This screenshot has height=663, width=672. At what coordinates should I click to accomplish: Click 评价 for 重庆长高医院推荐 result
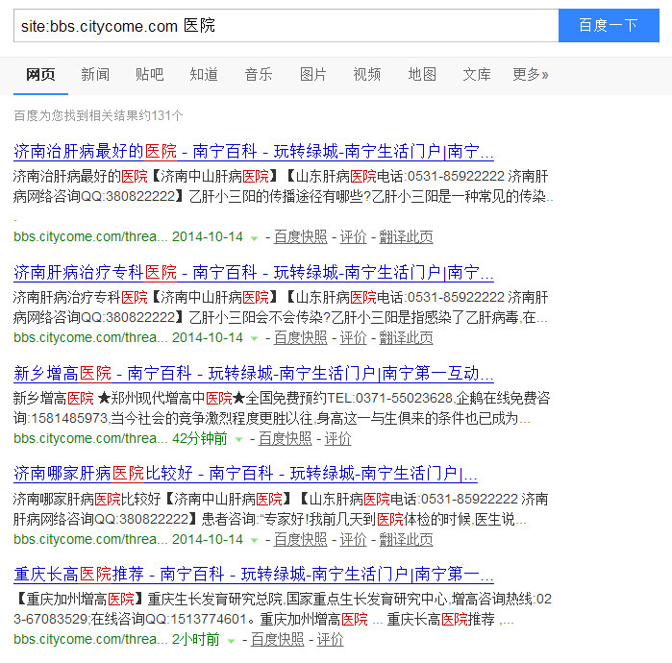click(x=330, y=639)
